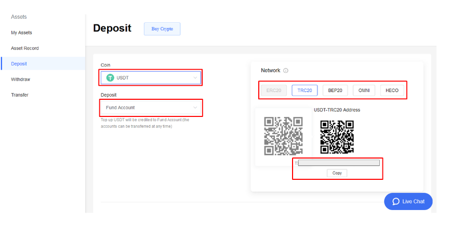Open the Coin USDT dropdown
The height and width of the screenshot is (250, 463).
(x=151, y=78)
